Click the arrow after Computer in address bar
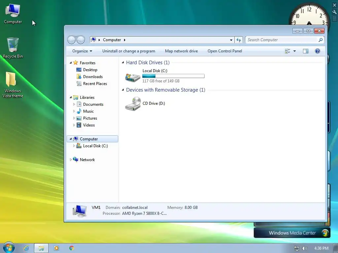This screenshot has width=338, height=253. 124,40
